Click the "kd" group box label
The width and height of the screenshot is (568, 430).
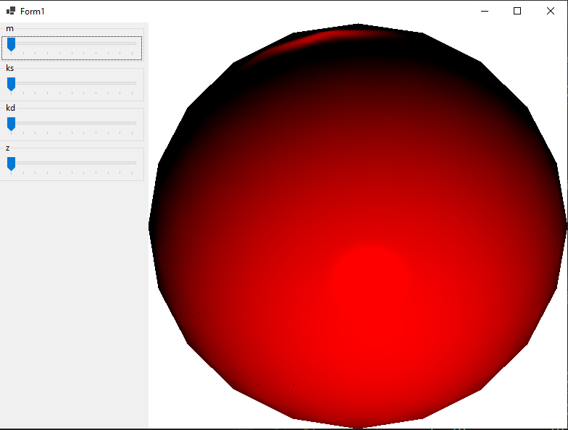pyautogui.click(x=10, y=108)
